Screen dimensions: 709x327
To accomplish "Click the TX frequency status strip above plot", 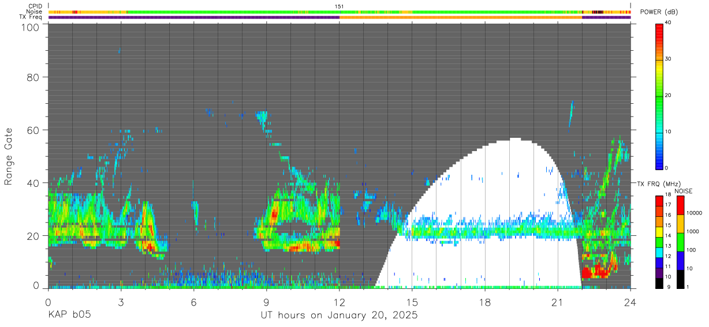I will (x=339, y=17).
